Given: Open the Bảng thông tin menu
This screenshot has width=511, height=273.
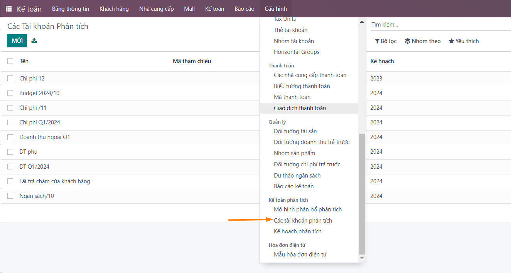Looking at the screenshot, I should coord(71,8).
